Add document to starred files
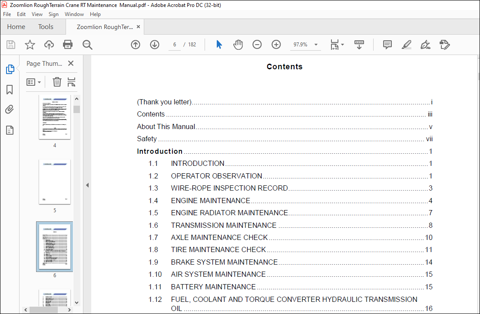Image resolution: width=480 pixels, height=314 pixels. coord(30,45)
